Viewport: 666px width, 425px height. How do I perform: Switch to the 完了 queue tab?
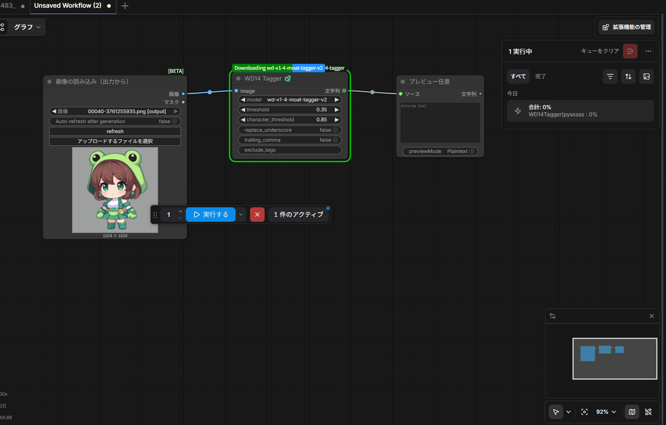(541, 76)
